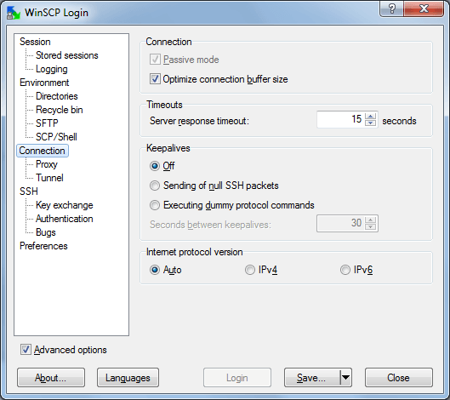Click the WinSCP icon in title bar

(14, 13)
